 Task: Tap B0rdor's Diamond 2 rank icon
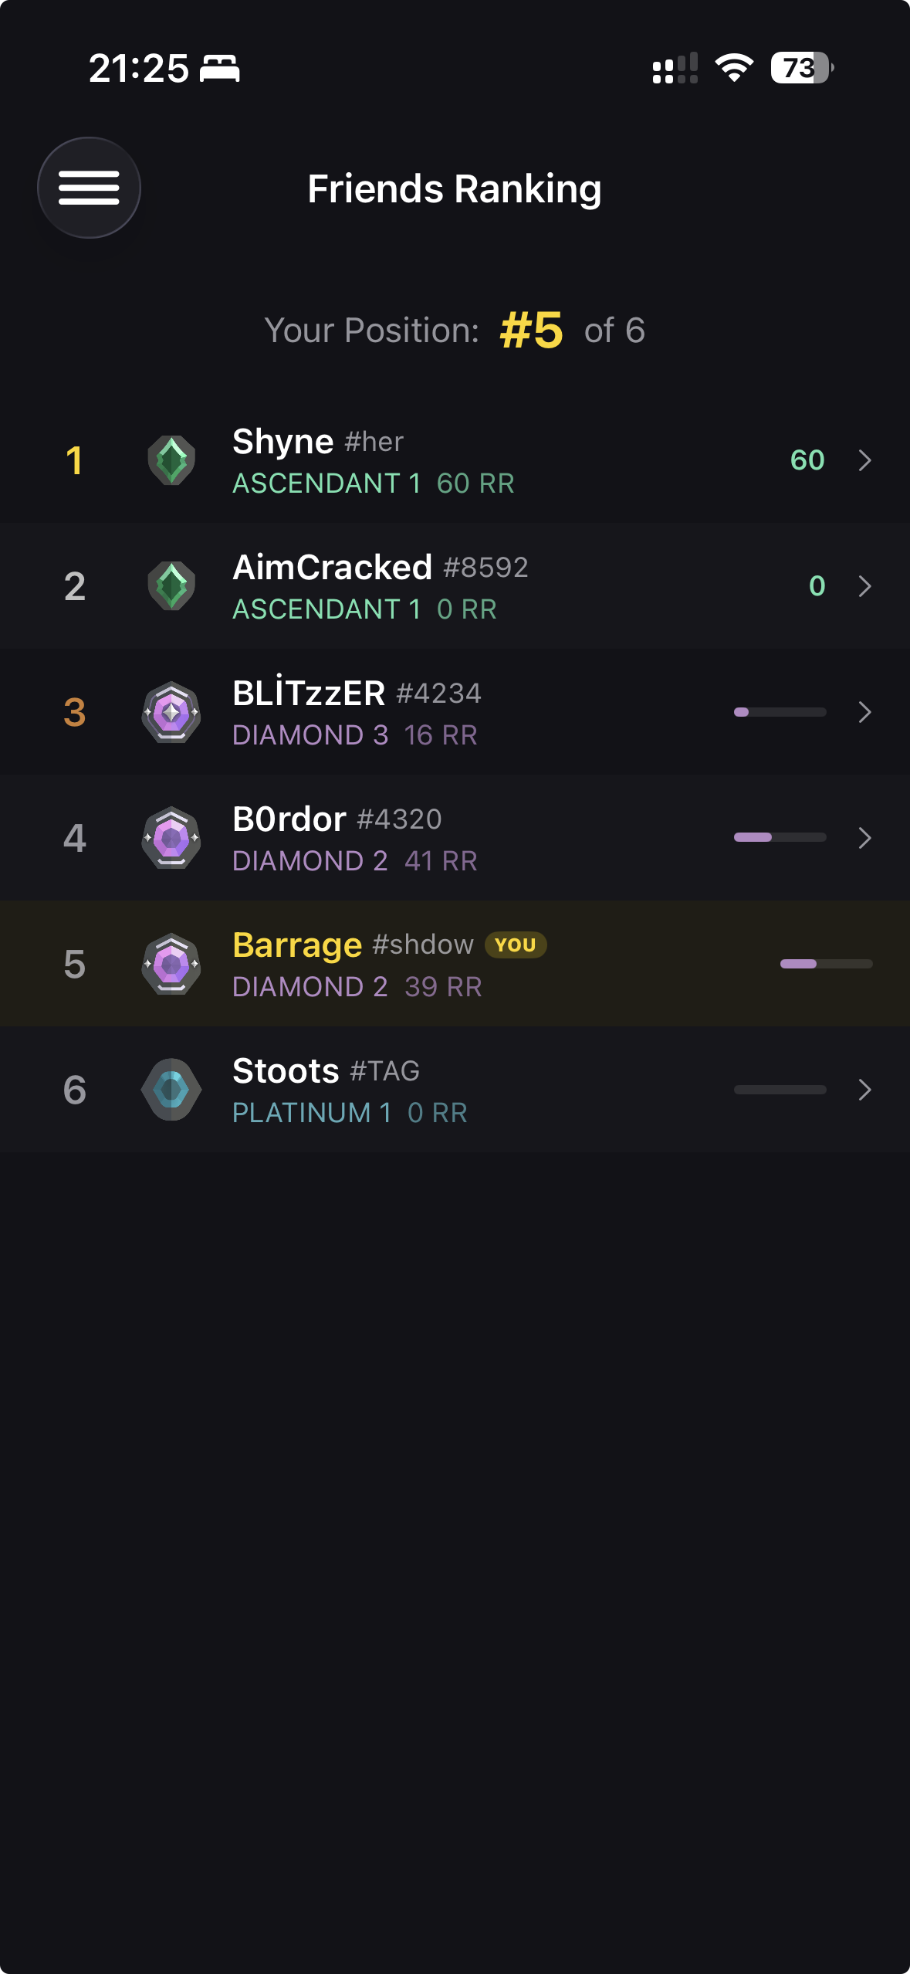pos(171,838)
